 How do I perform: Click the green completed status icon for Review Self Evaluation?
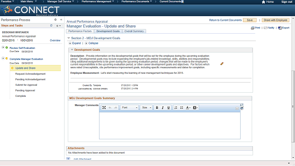(x=6, y=47)
